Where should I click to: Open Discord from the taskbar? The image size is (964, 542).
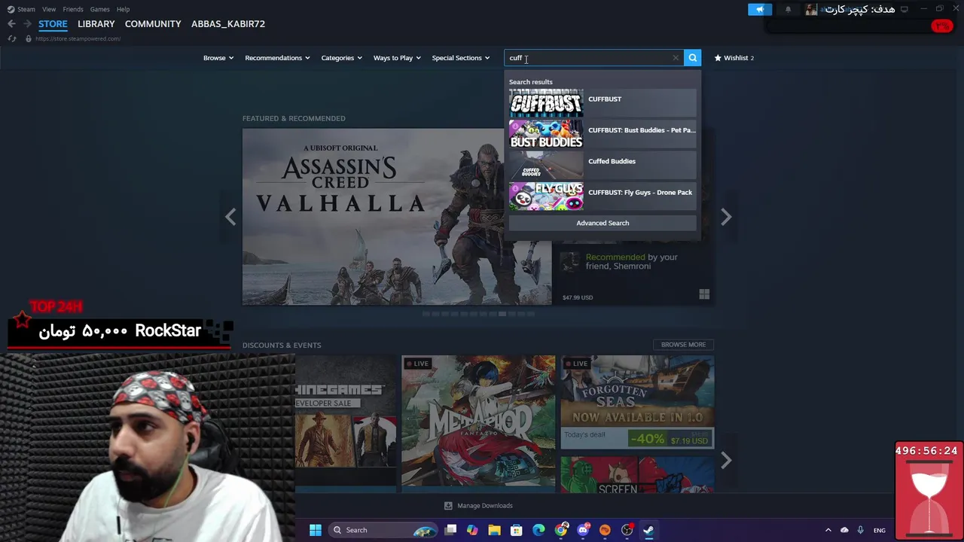click(583, 530)
